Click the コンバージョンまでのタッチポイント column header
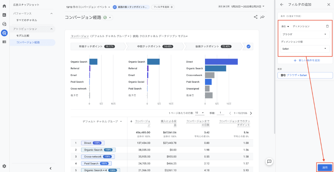This screenshot has height=172, width=334. 234,123
